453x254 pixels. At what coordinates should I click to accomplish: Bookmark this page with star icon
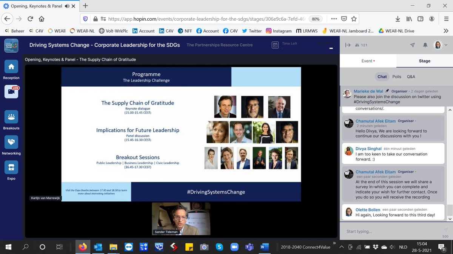tap(354, 19)
